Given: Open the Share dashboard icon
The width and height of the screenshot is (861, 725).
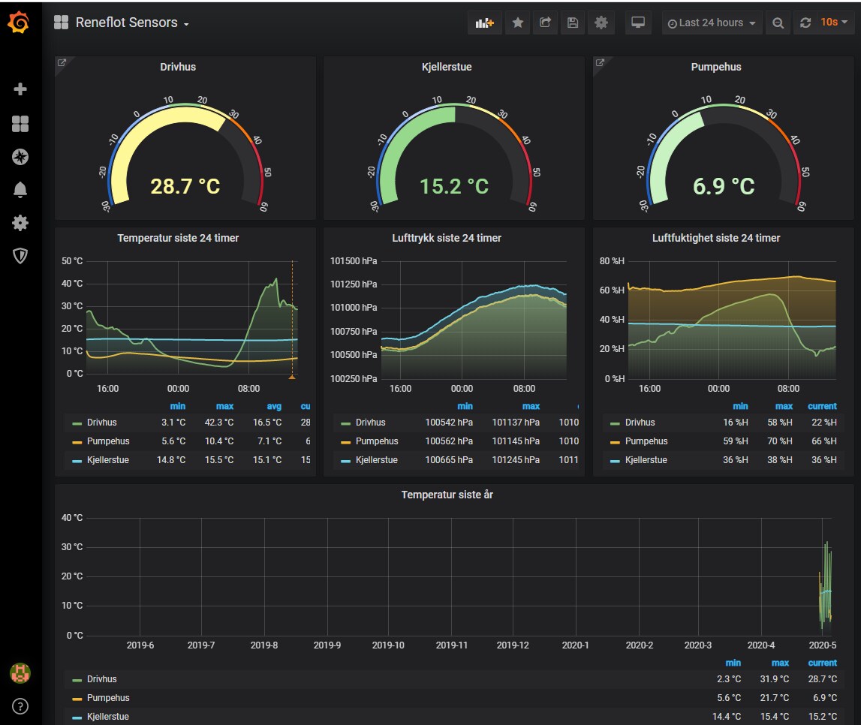Looking at the screenshot, I should [x=545, y=23].
